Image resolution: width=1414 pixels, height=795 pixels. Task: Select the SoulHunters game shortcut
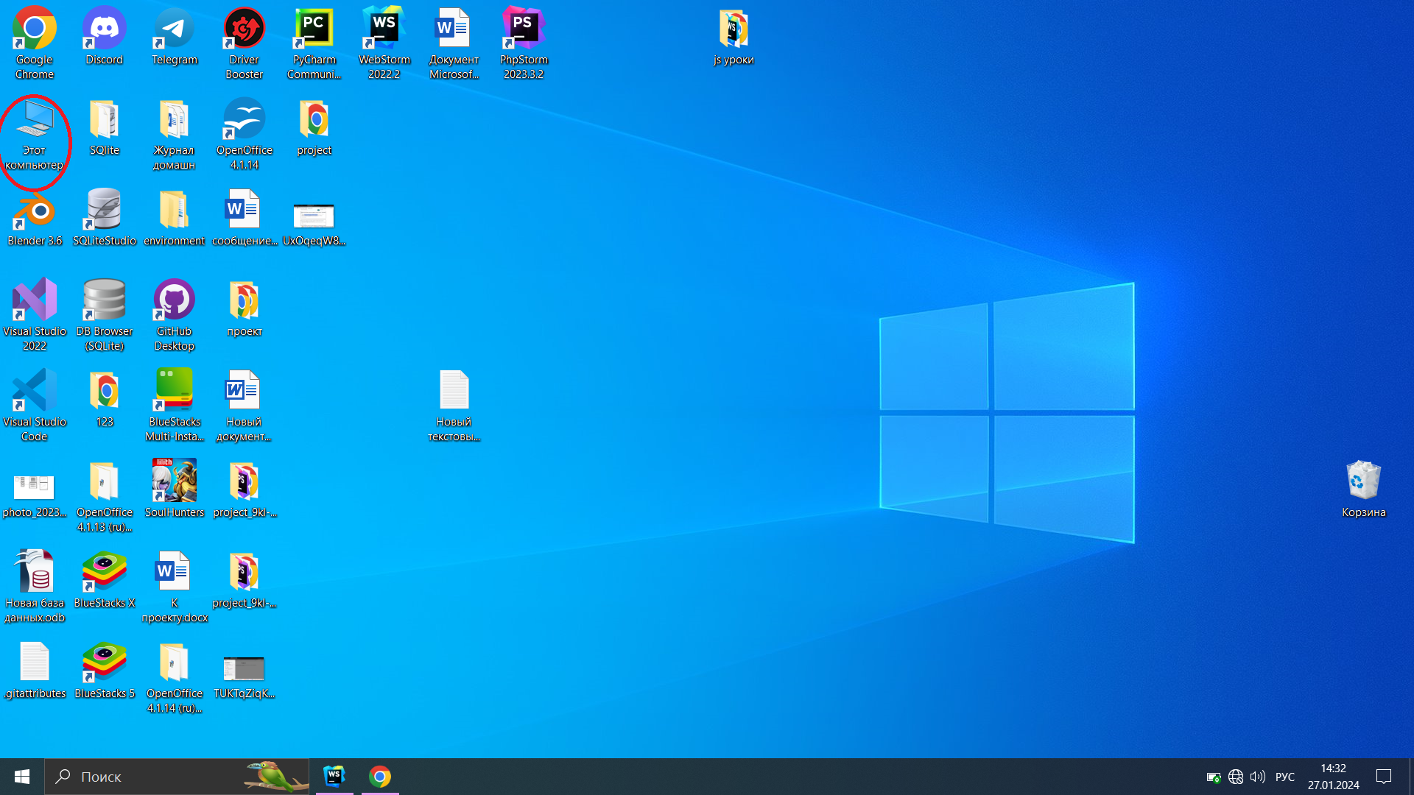175,490
